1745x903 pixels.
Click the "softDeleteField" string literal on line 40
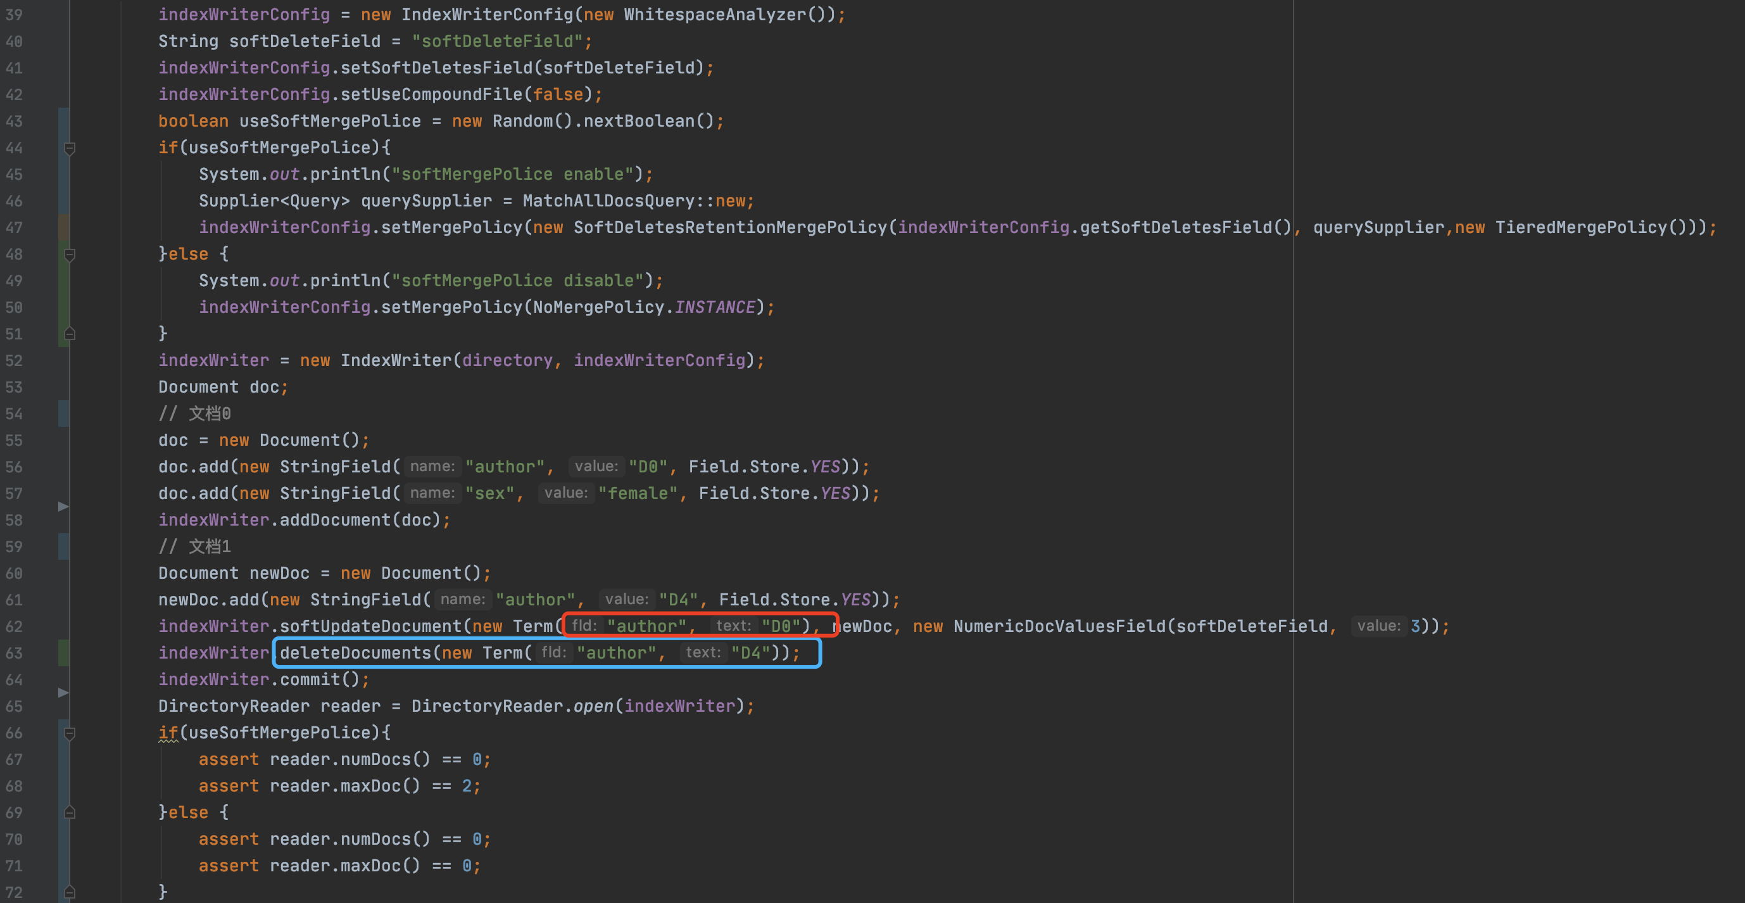coord(497,41)
